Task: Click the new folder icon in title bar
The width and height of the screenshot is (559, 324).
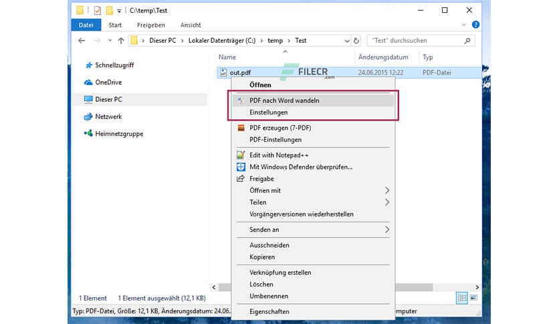Action: click(x=110, y=11)
